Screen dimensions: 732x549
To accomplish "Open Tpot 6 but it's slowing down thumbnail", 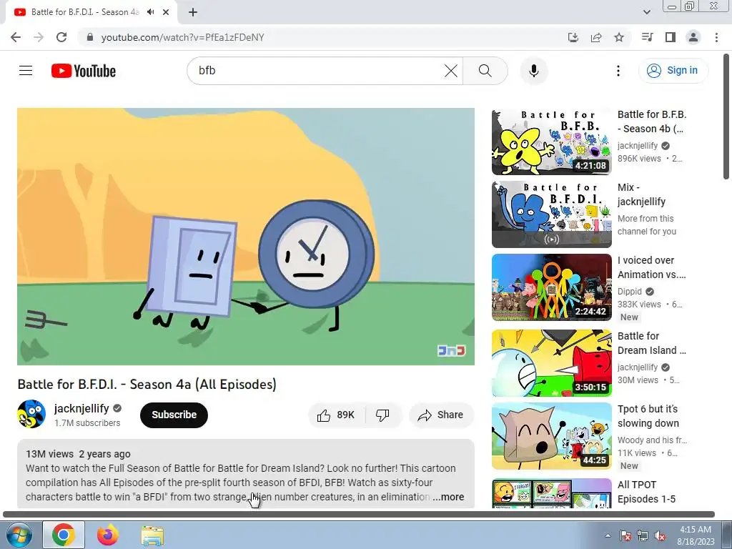I will point(551,436).
